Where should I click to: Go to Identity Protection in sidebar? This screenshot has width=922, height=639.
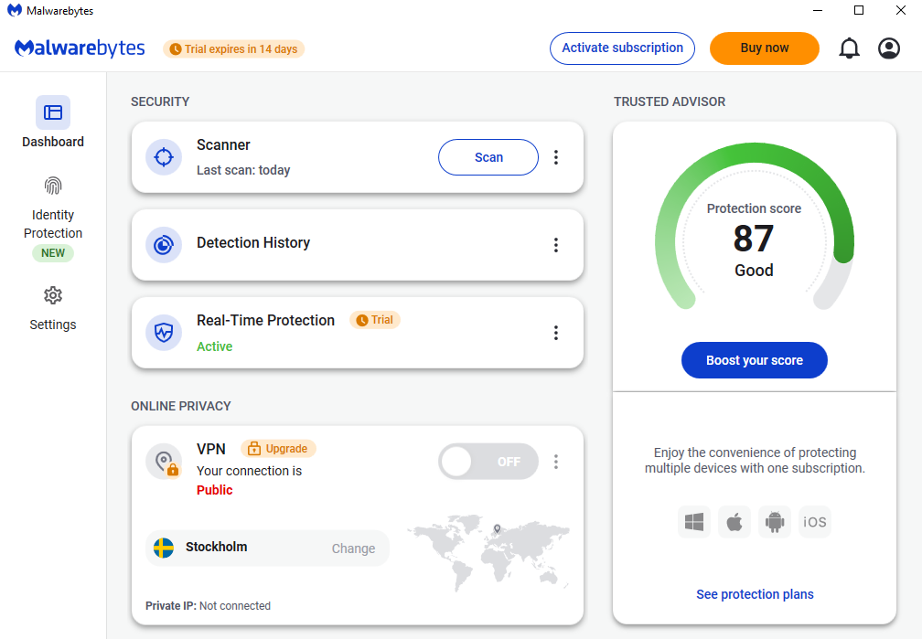tap(53, 218)
